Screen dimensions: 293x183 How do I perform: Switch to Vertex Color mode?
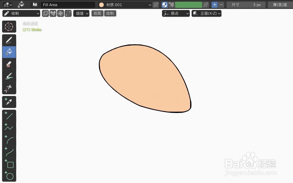click(x=171, y=5)
